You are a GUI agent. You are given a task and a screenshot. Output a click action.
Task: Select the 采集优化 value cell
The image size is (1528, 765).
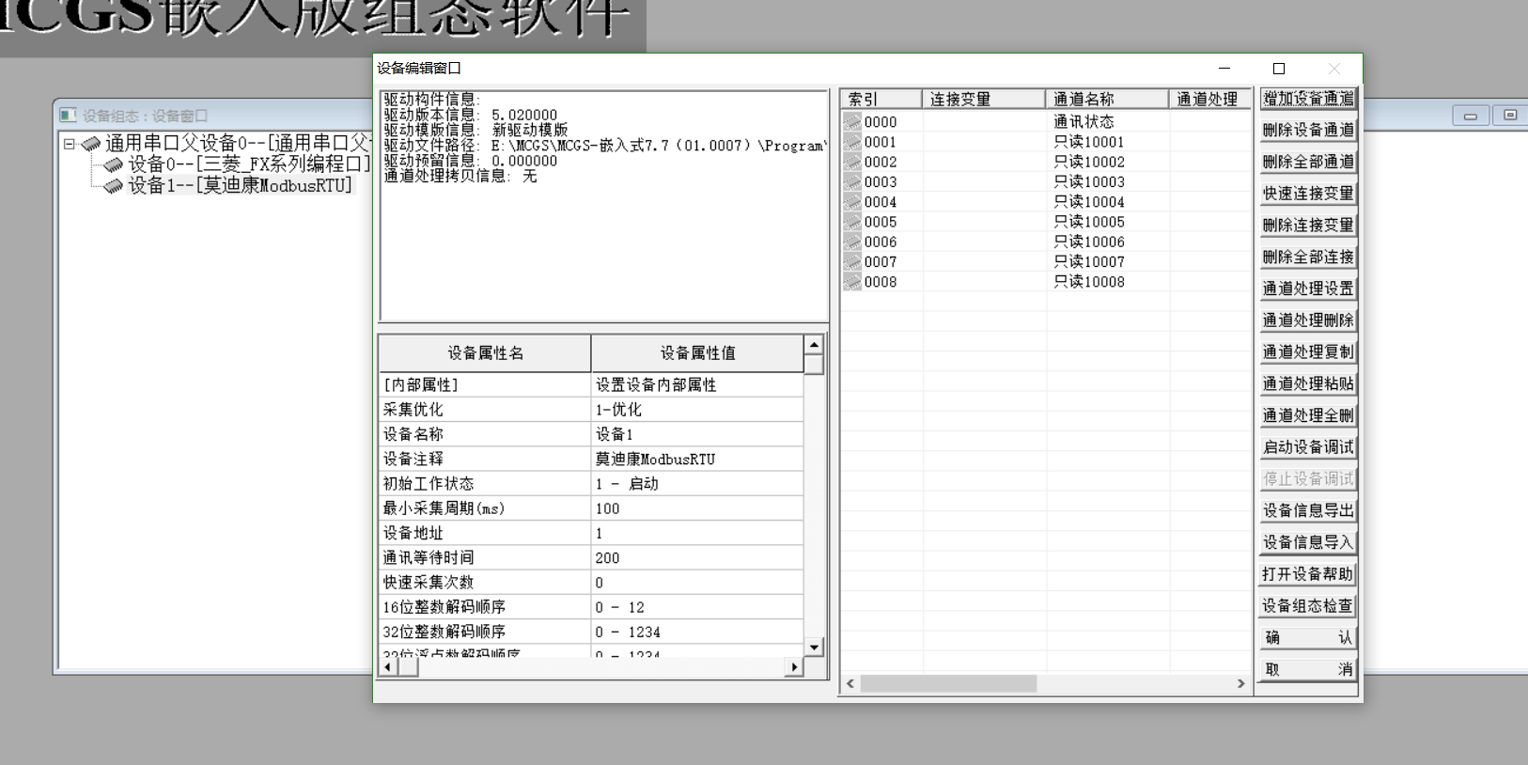[696, 410]
